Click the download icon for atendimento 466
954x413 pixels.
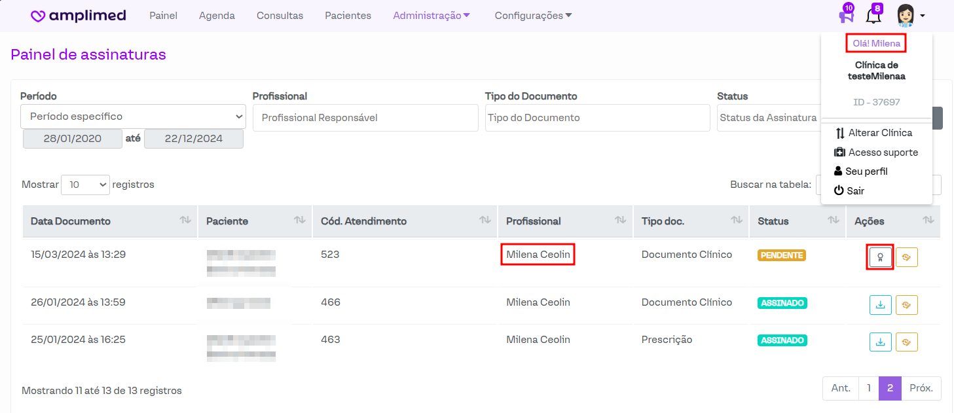880,305
